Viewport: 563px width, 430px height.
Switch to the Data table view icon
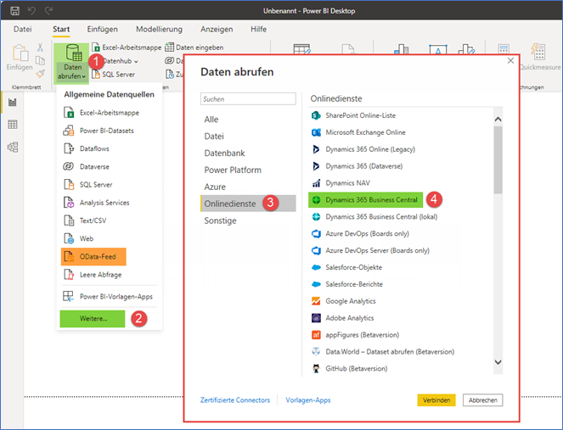(x=13, y=125)
